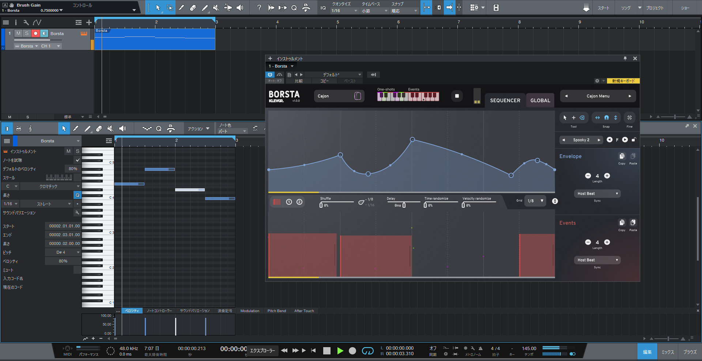Toggle vertical snap in Borsta
The width and height of the screenshot is (702, 361).
pyautogui.click(x=616, y=118)
